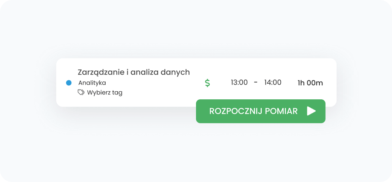This screenshot has width=392, height=182.
Task: Click the minutes part 00m of the duration
Action: click(x=315, y=83)
